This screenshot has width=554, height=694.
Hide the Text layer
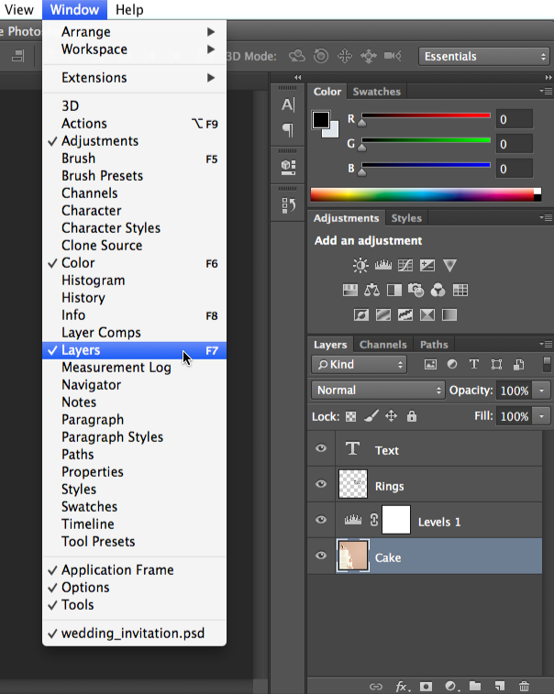click(x=321, y=449)
